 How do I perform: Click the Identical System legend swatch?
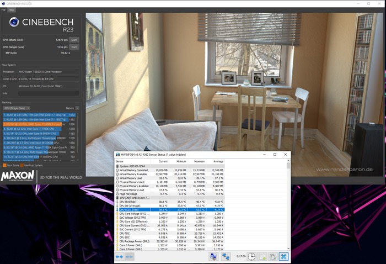[x=22, y=165]
